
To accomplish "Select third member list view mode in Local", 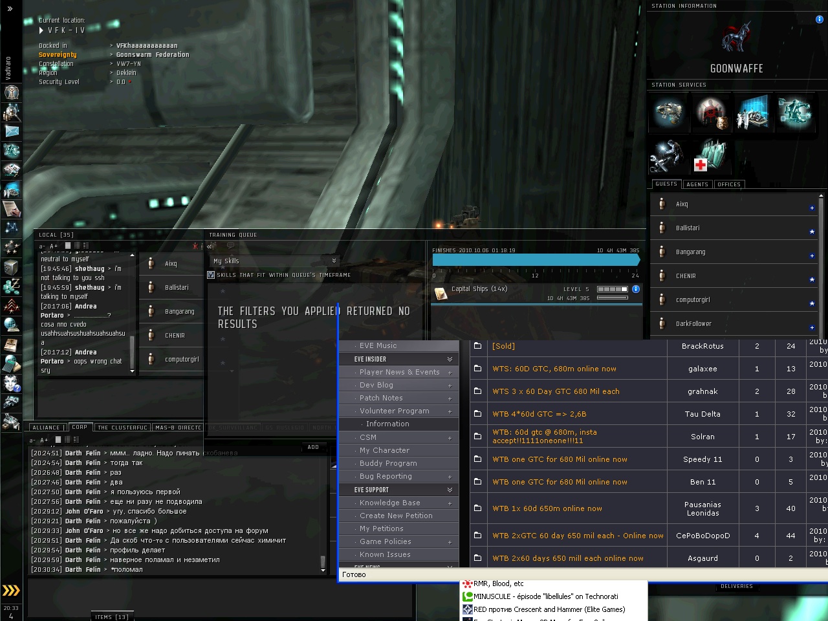I will [x=85, y=246].
